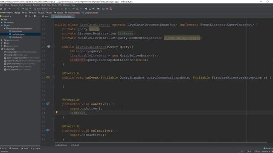Switch to the app editor tab
Image resolution: width=273 pixels, height=153 pixels.
pyautogui.click(x=46, y=16)
